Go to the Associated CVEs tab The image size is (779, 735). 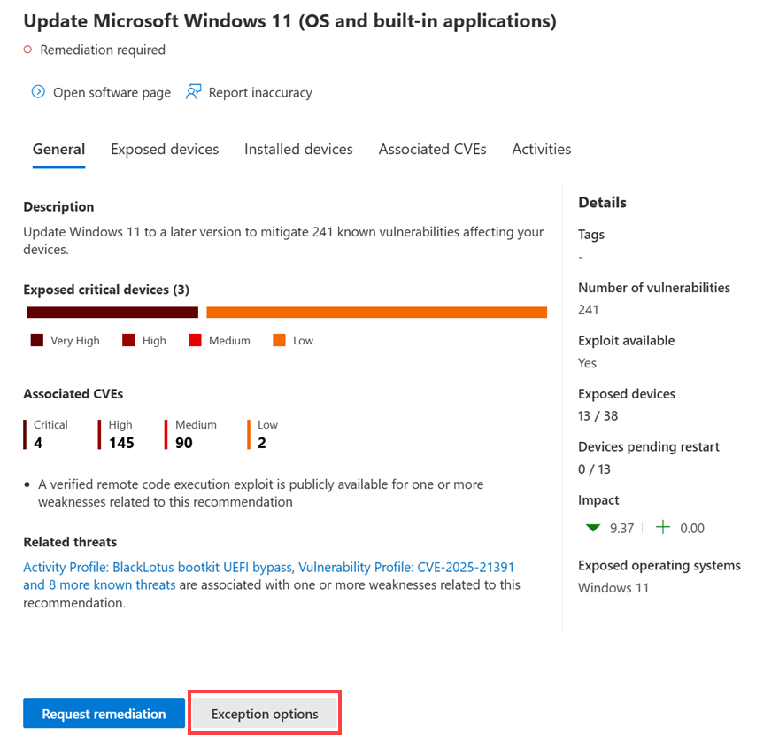(432, 149)
